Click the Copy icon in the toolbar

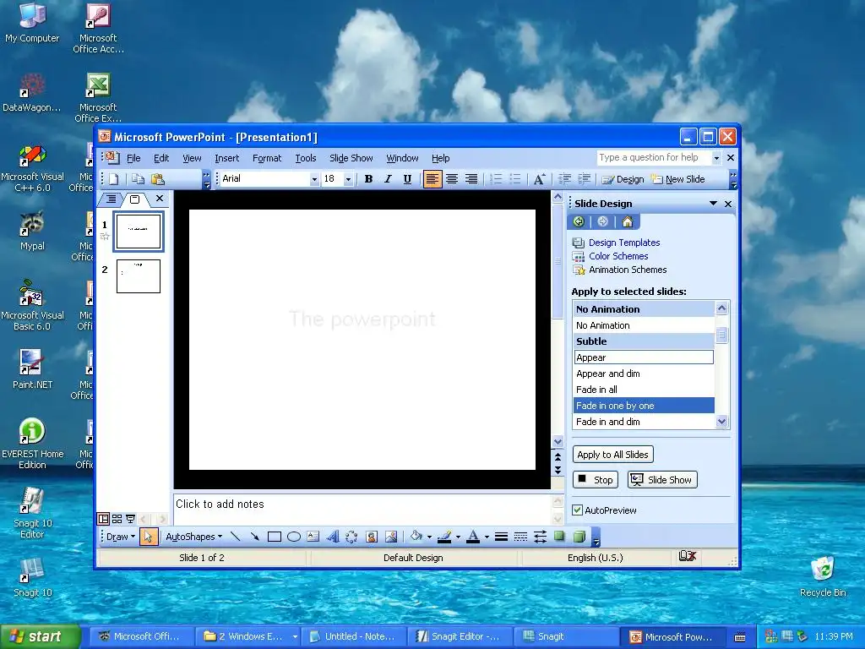(138, 179)
